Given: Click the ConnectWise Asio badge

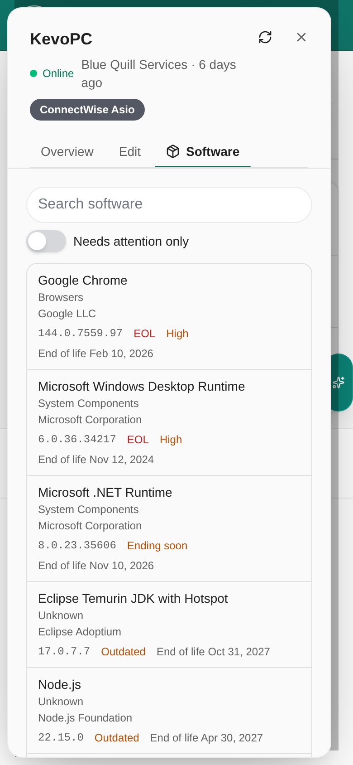Looking at the screenshot, I should click(x=87, y=110).
